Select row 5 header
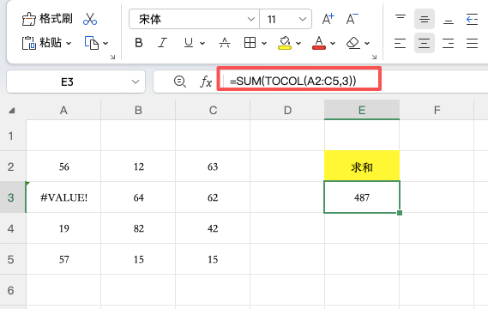 tap(13, 259)
